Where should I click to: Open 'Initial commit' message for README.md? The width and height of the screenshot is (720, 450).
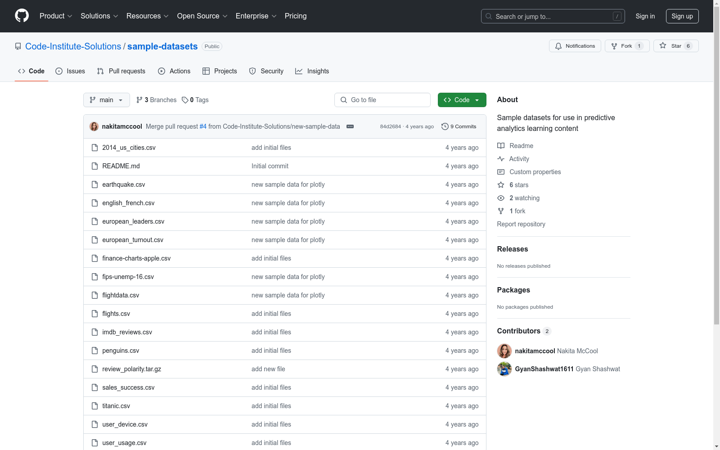point(270,166)
